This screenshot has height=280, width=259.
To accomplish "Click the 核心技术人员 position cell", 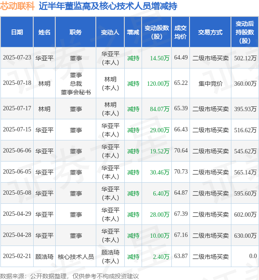I will (76, 257).
